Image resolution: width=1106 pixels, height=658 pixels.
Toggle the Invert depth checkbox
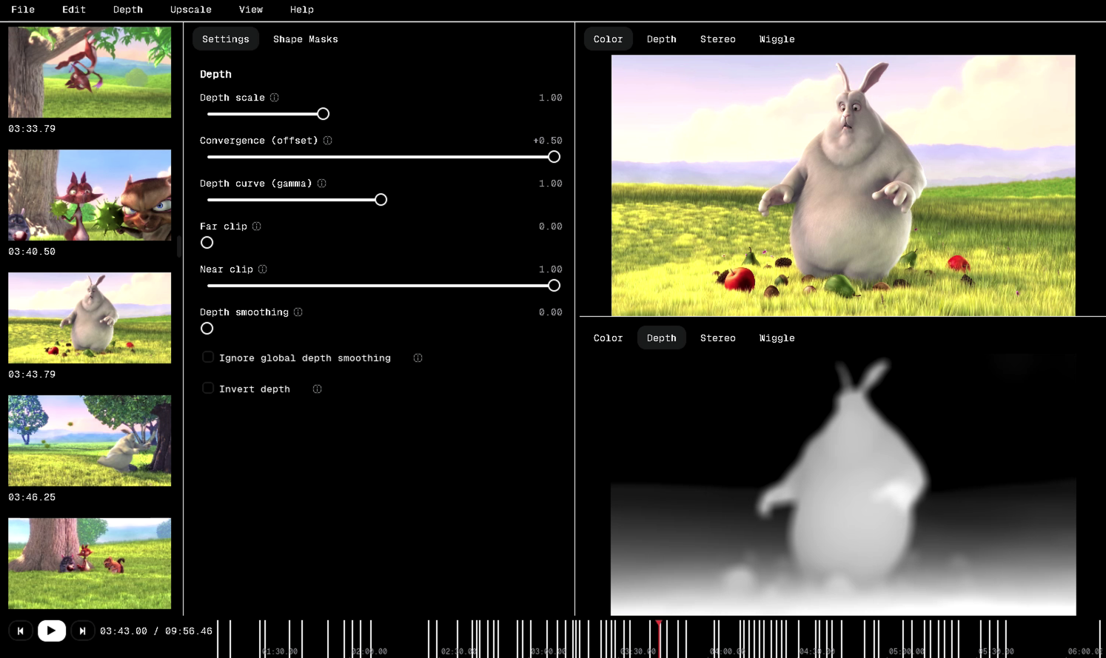pyautogui.click(x=208, y=389)
